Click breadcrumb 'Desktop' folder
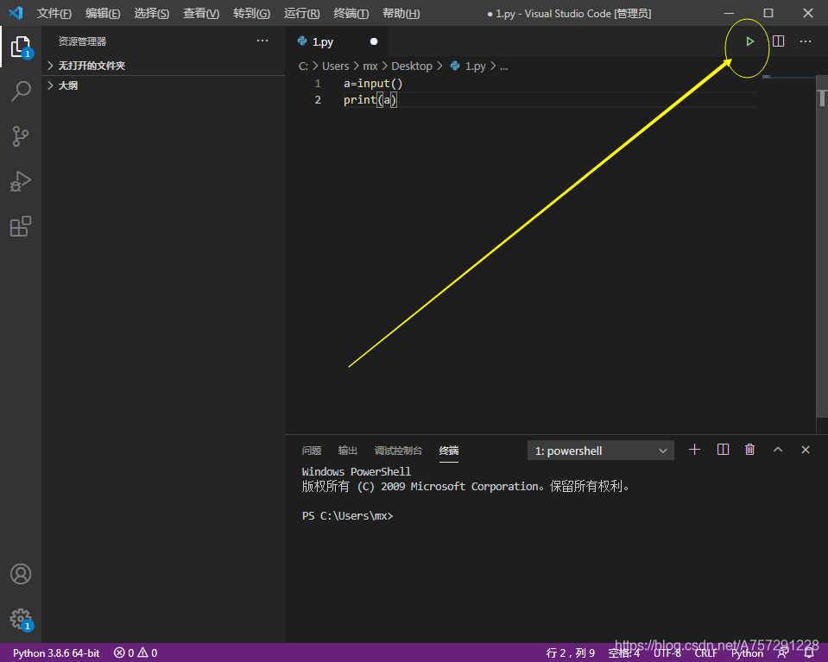Viewport: 828px width, 662px height. pos(411,66)
